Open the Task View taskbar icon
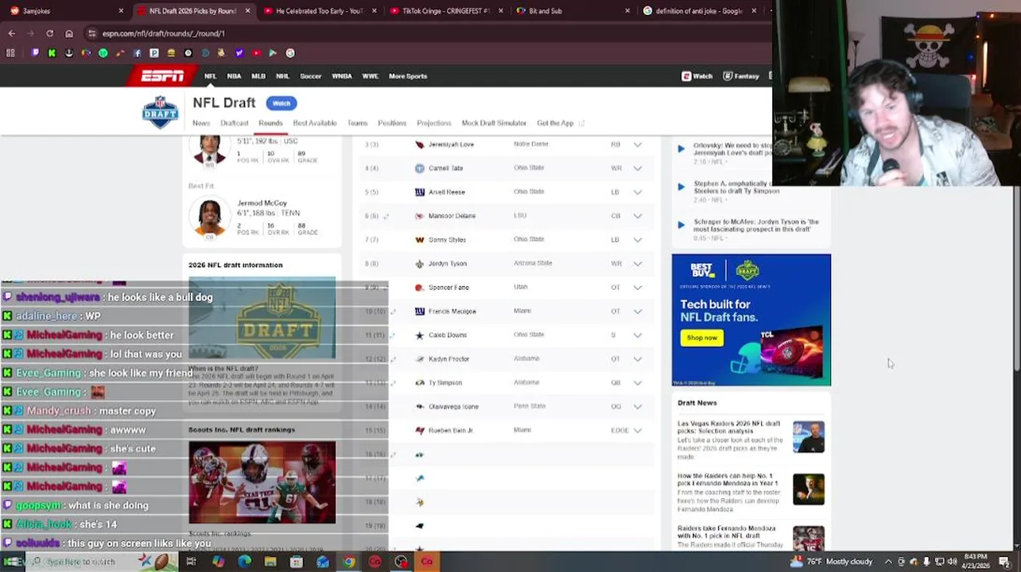This screenshot has width=1021, height=572. tap(192, 562)
